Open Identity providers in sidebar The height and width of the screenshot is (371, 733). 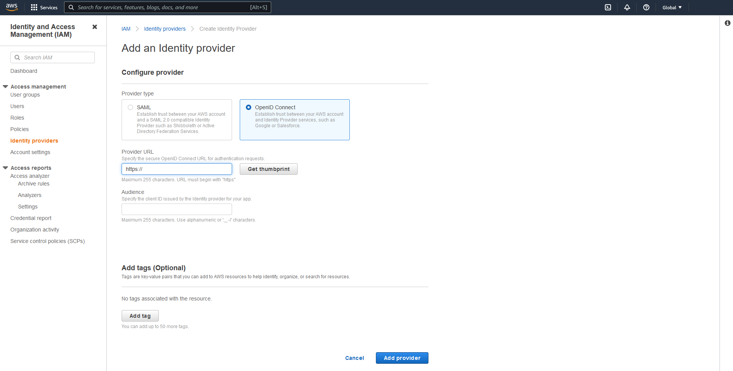pos(34,141)
